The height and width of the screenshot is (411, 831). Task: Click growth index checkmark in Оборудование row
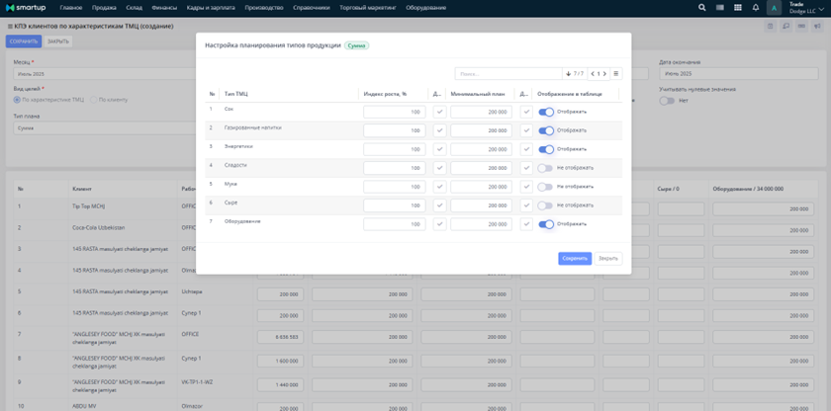439,224
